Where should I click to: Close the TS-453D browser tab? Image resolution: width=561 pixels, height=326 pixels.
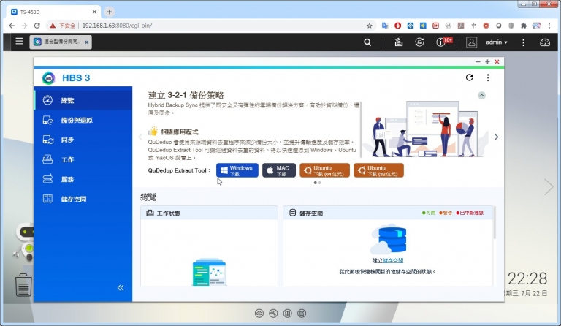(94, 12)
